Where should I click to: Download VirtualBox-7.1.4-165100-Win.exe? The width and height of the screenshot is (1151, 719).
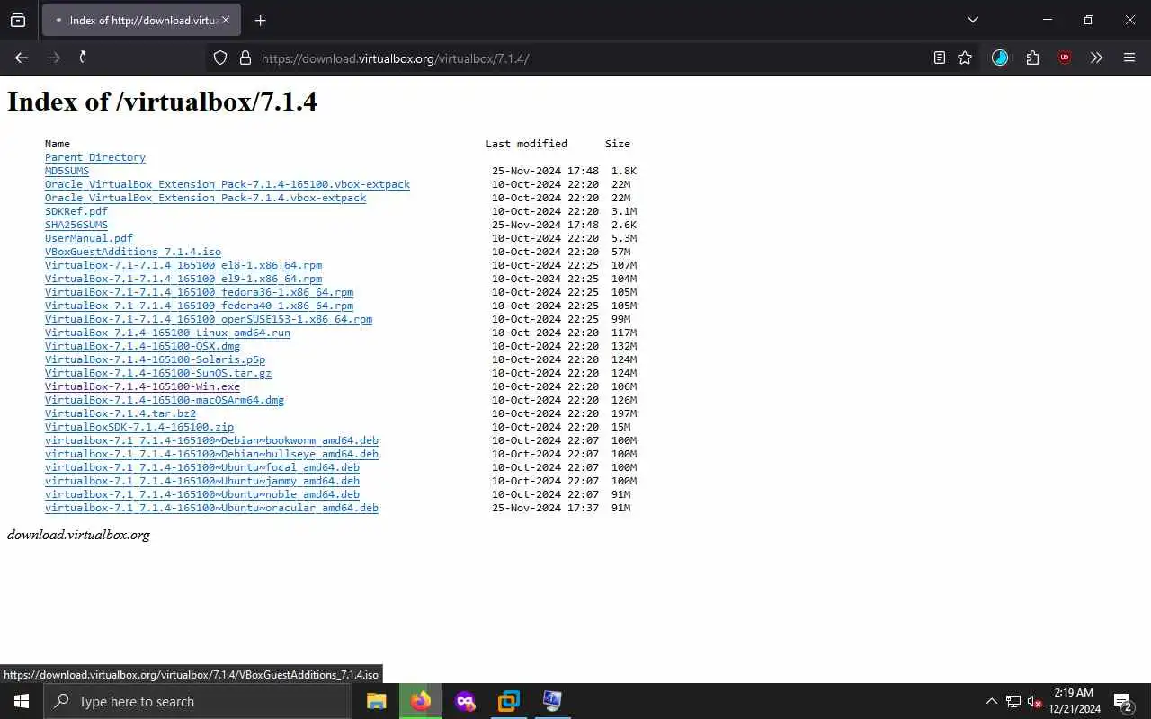pos(142,386)
